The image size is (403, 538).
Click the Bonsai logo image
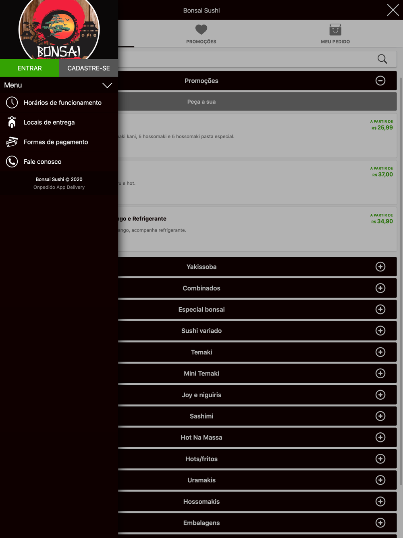[59, 29]
